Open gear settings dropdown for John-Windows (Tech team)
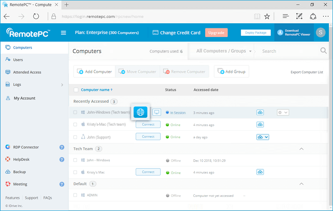Viewport: 333px width, 211px height. pos(283,112)
